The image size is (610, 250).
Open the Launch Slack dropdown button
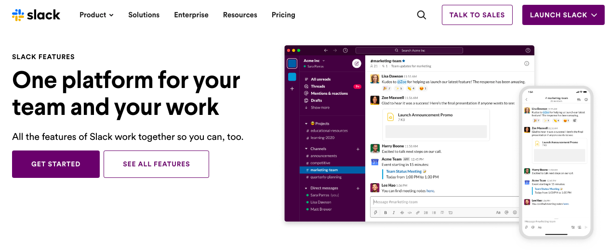click(563, 15)
